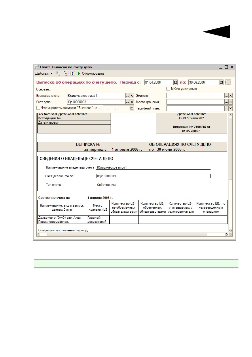Click into the Тарифный план input field
The height and width of the screenshot is (357, 252).
point(195,108)
